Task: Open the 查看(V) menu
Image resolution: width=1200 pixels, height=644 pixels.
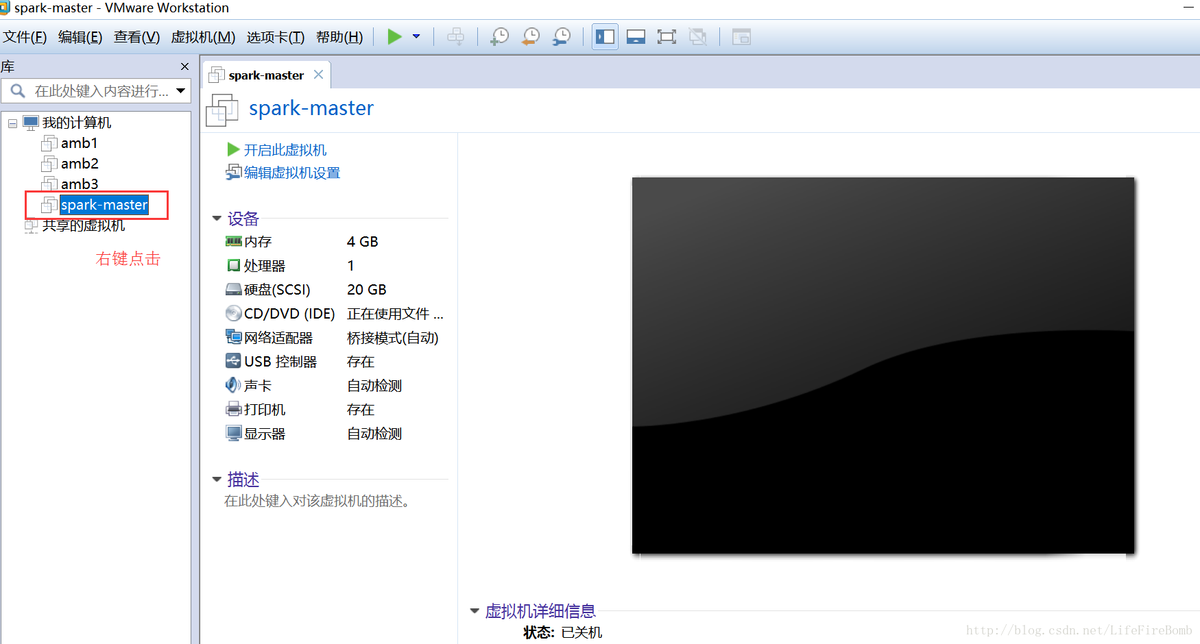Action: [136, 37]
